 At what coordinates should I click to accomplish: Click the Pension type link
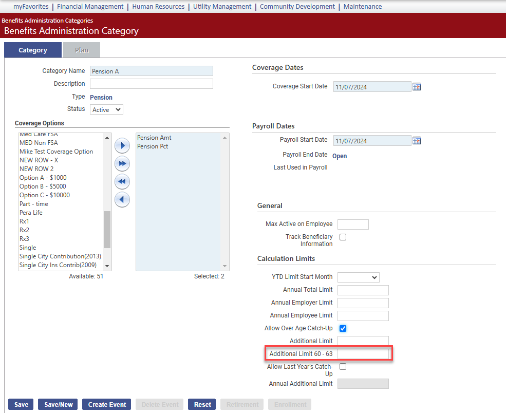pyautogui.click(x=101, y=98)
